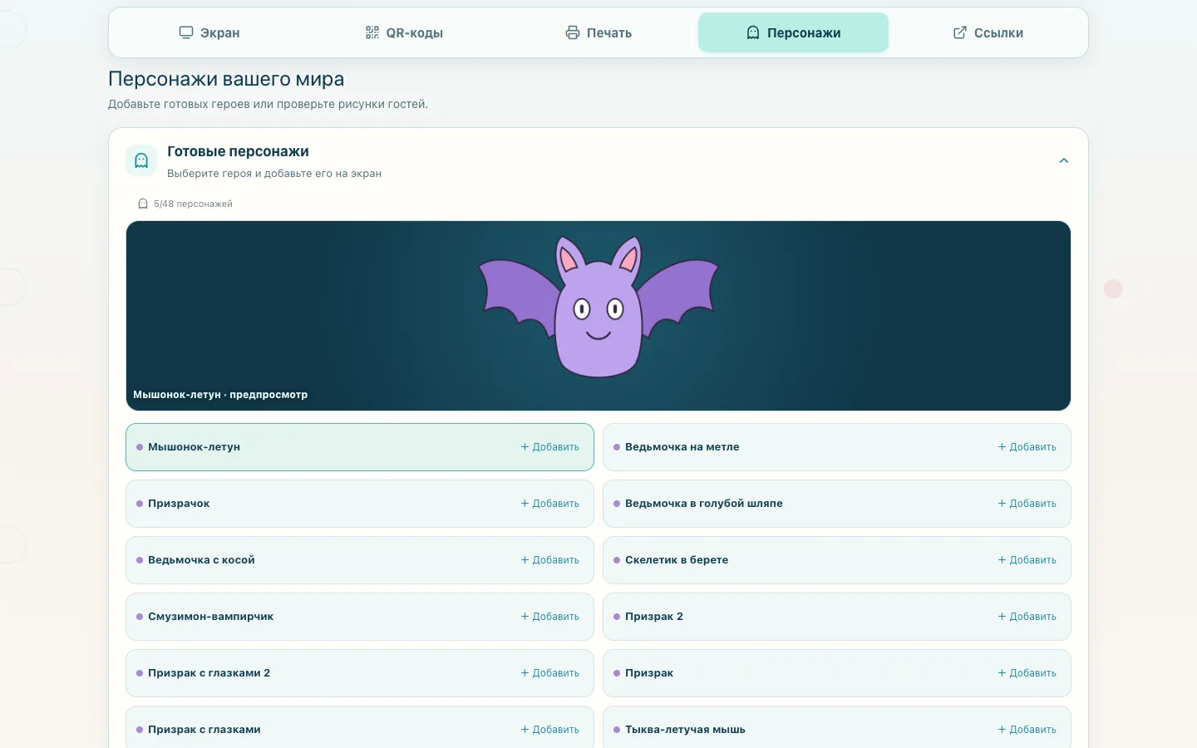Screen dimensions: 1197x748
Task: Click the small ghost icon by 5/48 персонажей
Action: [143, 204]
